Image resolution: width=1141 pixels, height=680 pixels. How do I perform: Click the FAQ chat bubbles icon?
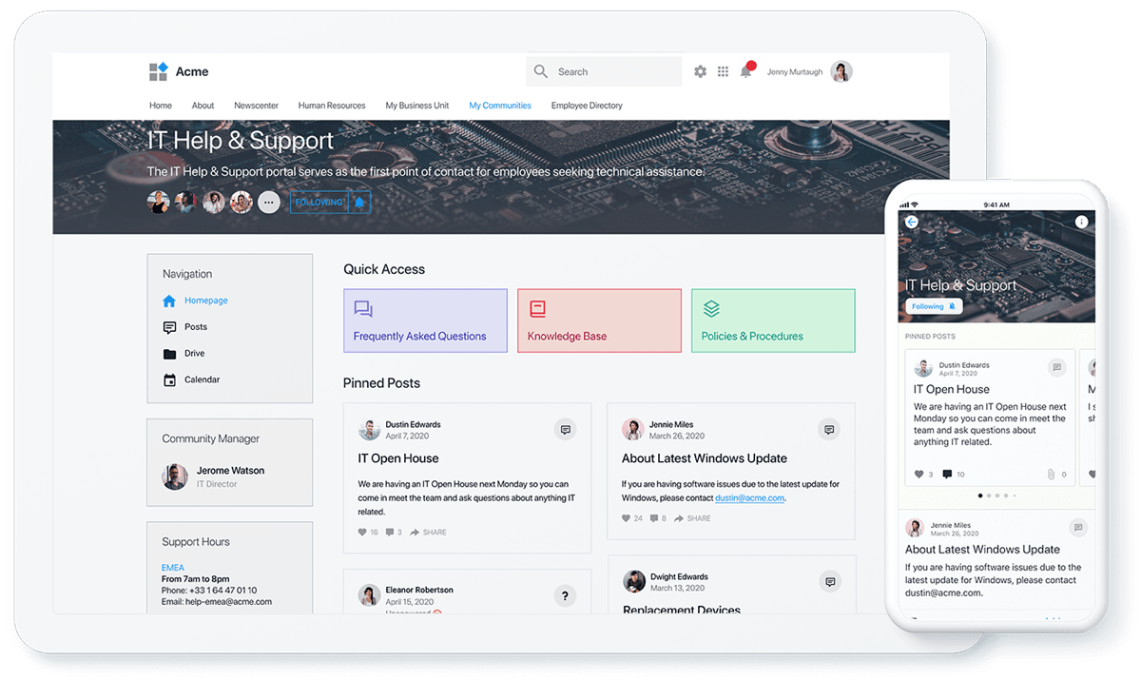363,309
